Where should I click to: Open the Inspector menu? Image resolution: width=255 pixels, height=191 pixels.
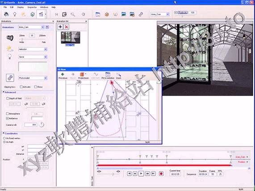click(x=32, y=7)
